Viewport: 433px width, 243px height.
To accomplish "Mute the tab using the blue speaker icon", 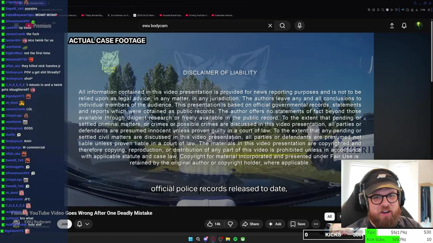I will pos(403,10).
